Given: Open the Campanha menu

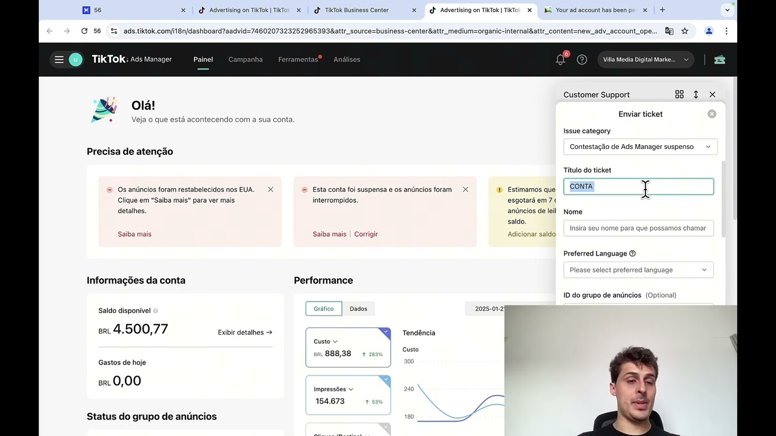Looking at the screenshot, I should (x=246, y=59).
